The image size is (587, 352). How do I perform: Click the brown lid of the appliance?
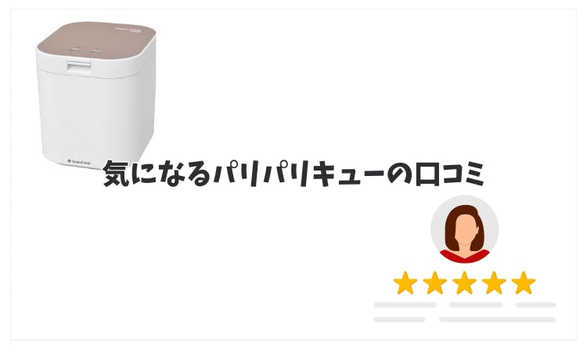[96, 42]
